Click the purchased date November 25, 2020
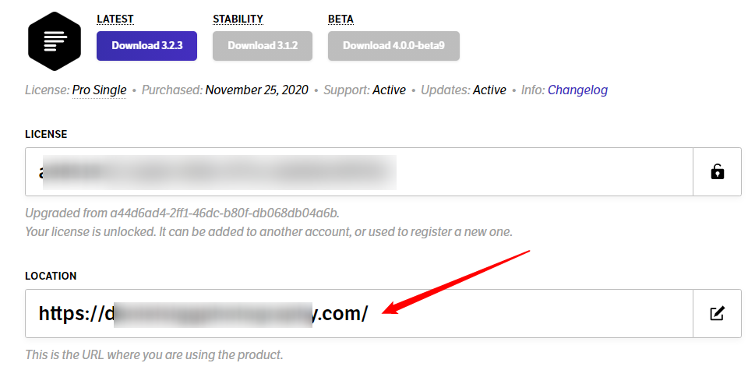Image resolution: width=748 pixels, height=370 pixels. pos(256,90)
